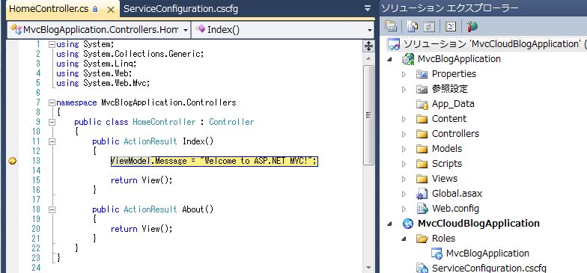Click Show All Files toolbar icon
Viewport: 587px width, 273px height.
[413, 26]
